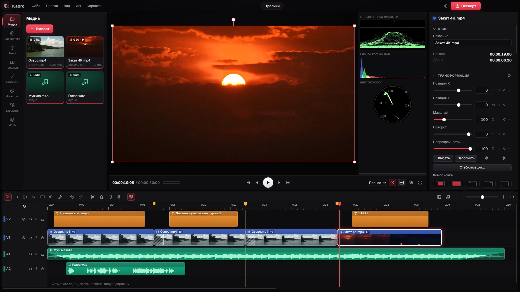
Task: Click the Название input field
Action: (x=472, y=43)
